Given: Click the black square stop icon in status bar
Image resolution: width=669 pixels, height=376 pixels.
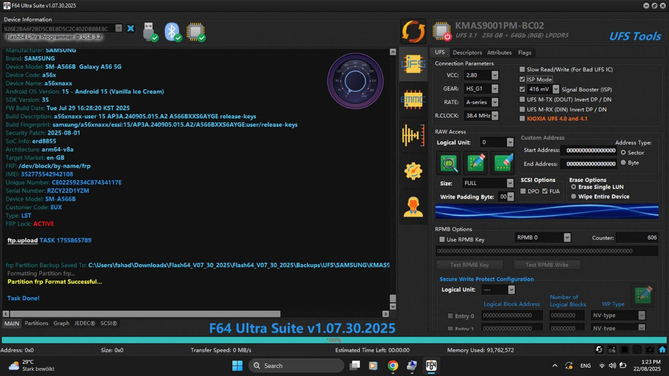Looking at the screenshot, I should pos(624,350).
